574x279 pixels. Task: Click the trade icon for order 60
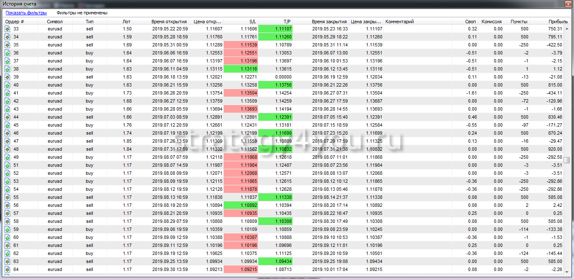[7, 237]
